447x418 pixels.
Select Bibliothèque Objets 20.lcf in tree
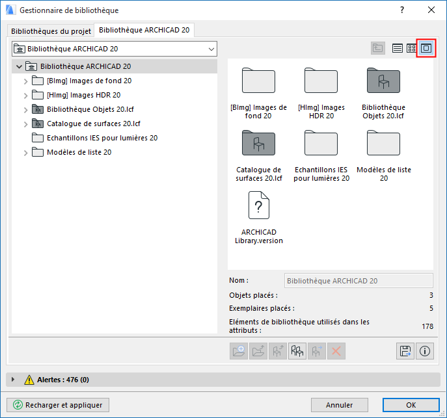tap(90, 109)
